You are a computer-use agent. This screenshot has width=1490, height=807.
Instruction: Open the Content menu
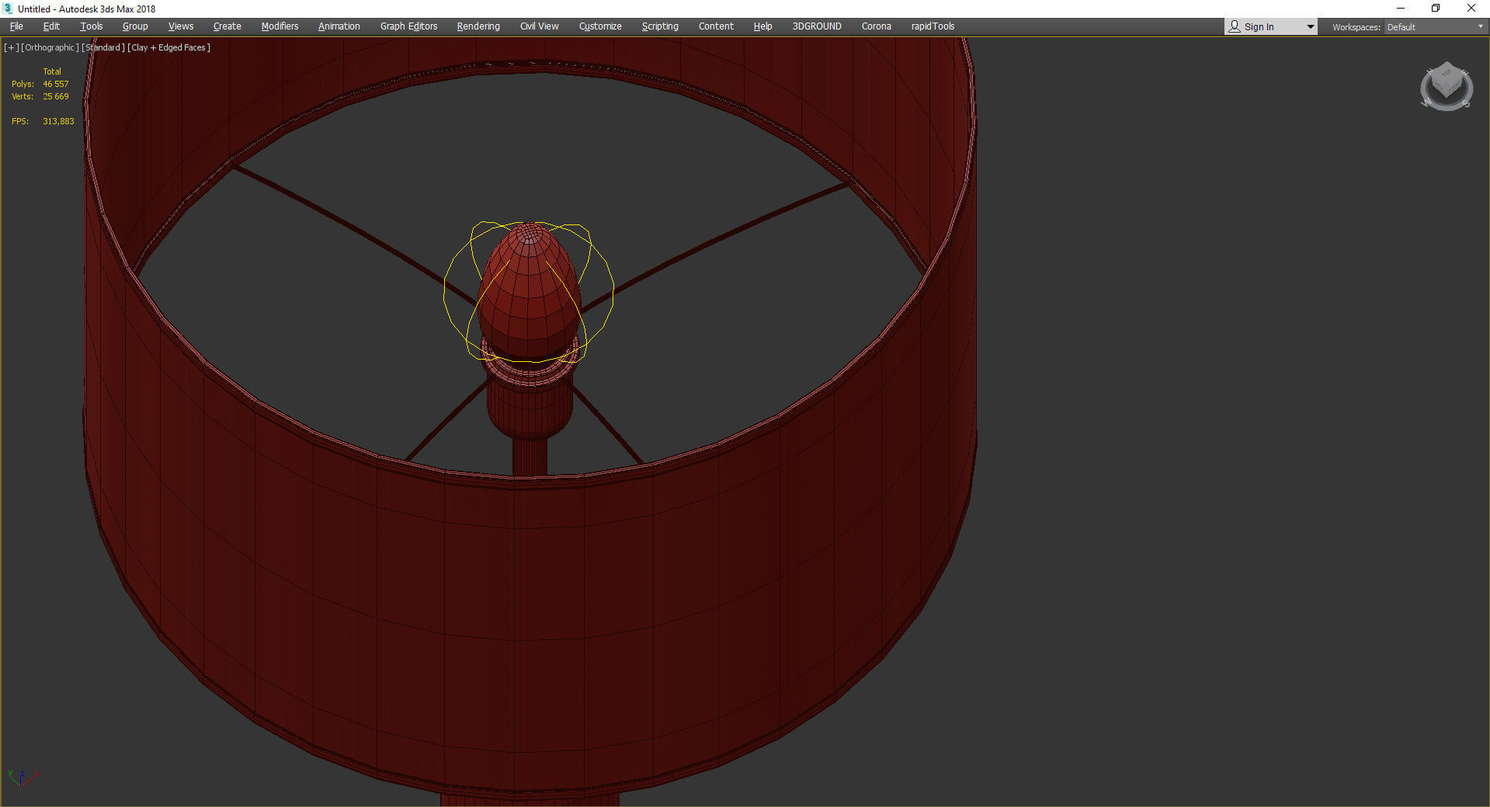(716, 26)
